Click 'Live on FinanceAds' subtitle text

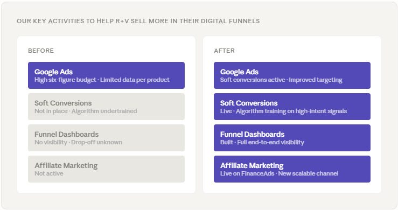pyautogui.click(x=247, y=174)
